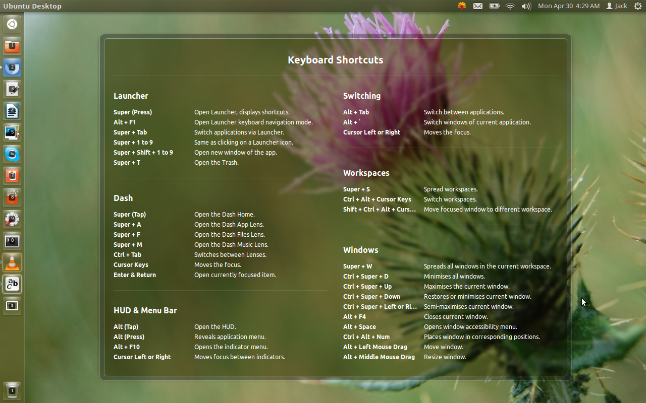Click the Launcher section heading

pyautogui.click(x=131, y=96)
